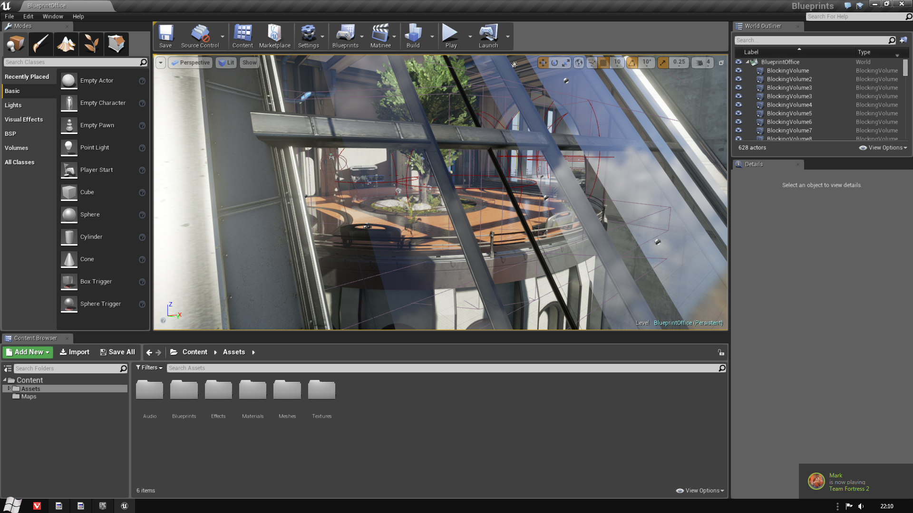Image resolution: width=913 pixels, height=513 pixels.
Task: Open the Matinee toolbar button
Action: tap(380, 37)
